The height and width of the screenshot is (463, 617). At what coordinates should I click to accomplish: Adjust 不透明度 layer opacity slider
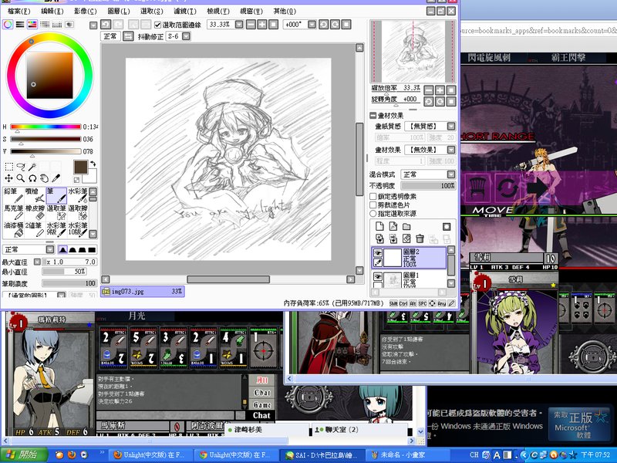point(428,185)
